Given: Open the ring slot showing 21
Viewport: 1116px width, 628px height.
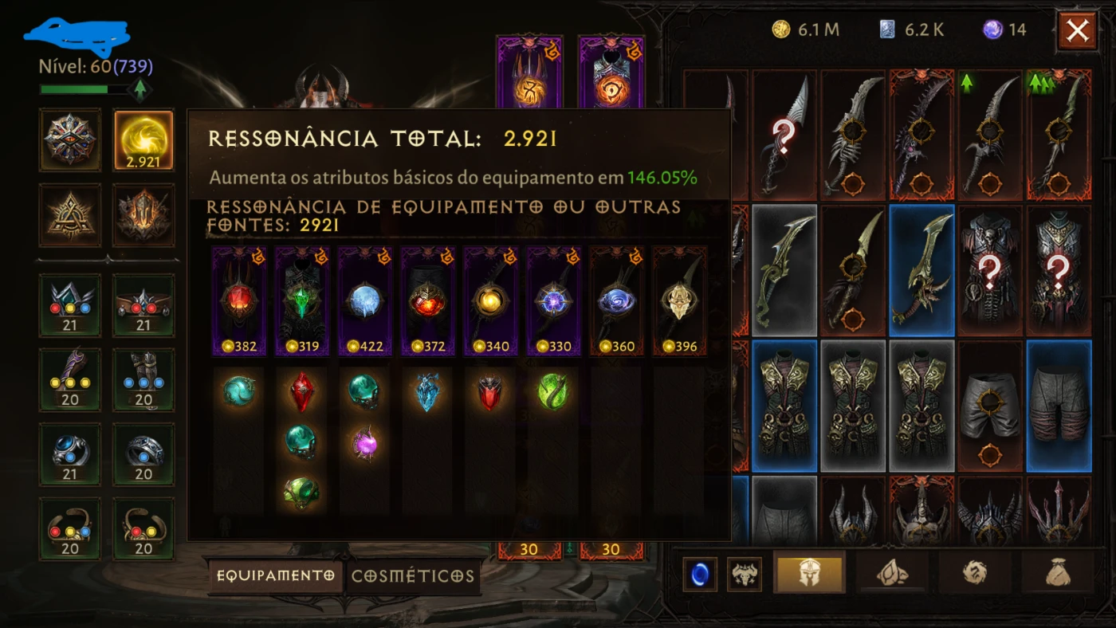Looking at the screenshot, I should (x=70, y=454).
